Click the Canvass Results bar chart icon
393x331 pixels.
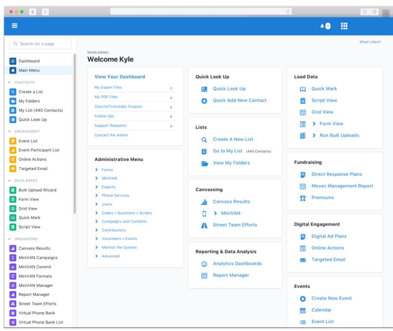[204, 202]
